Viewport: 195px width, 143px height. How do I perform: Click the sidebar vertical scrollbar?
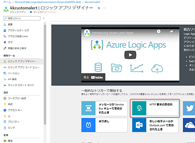pos(45,74)
